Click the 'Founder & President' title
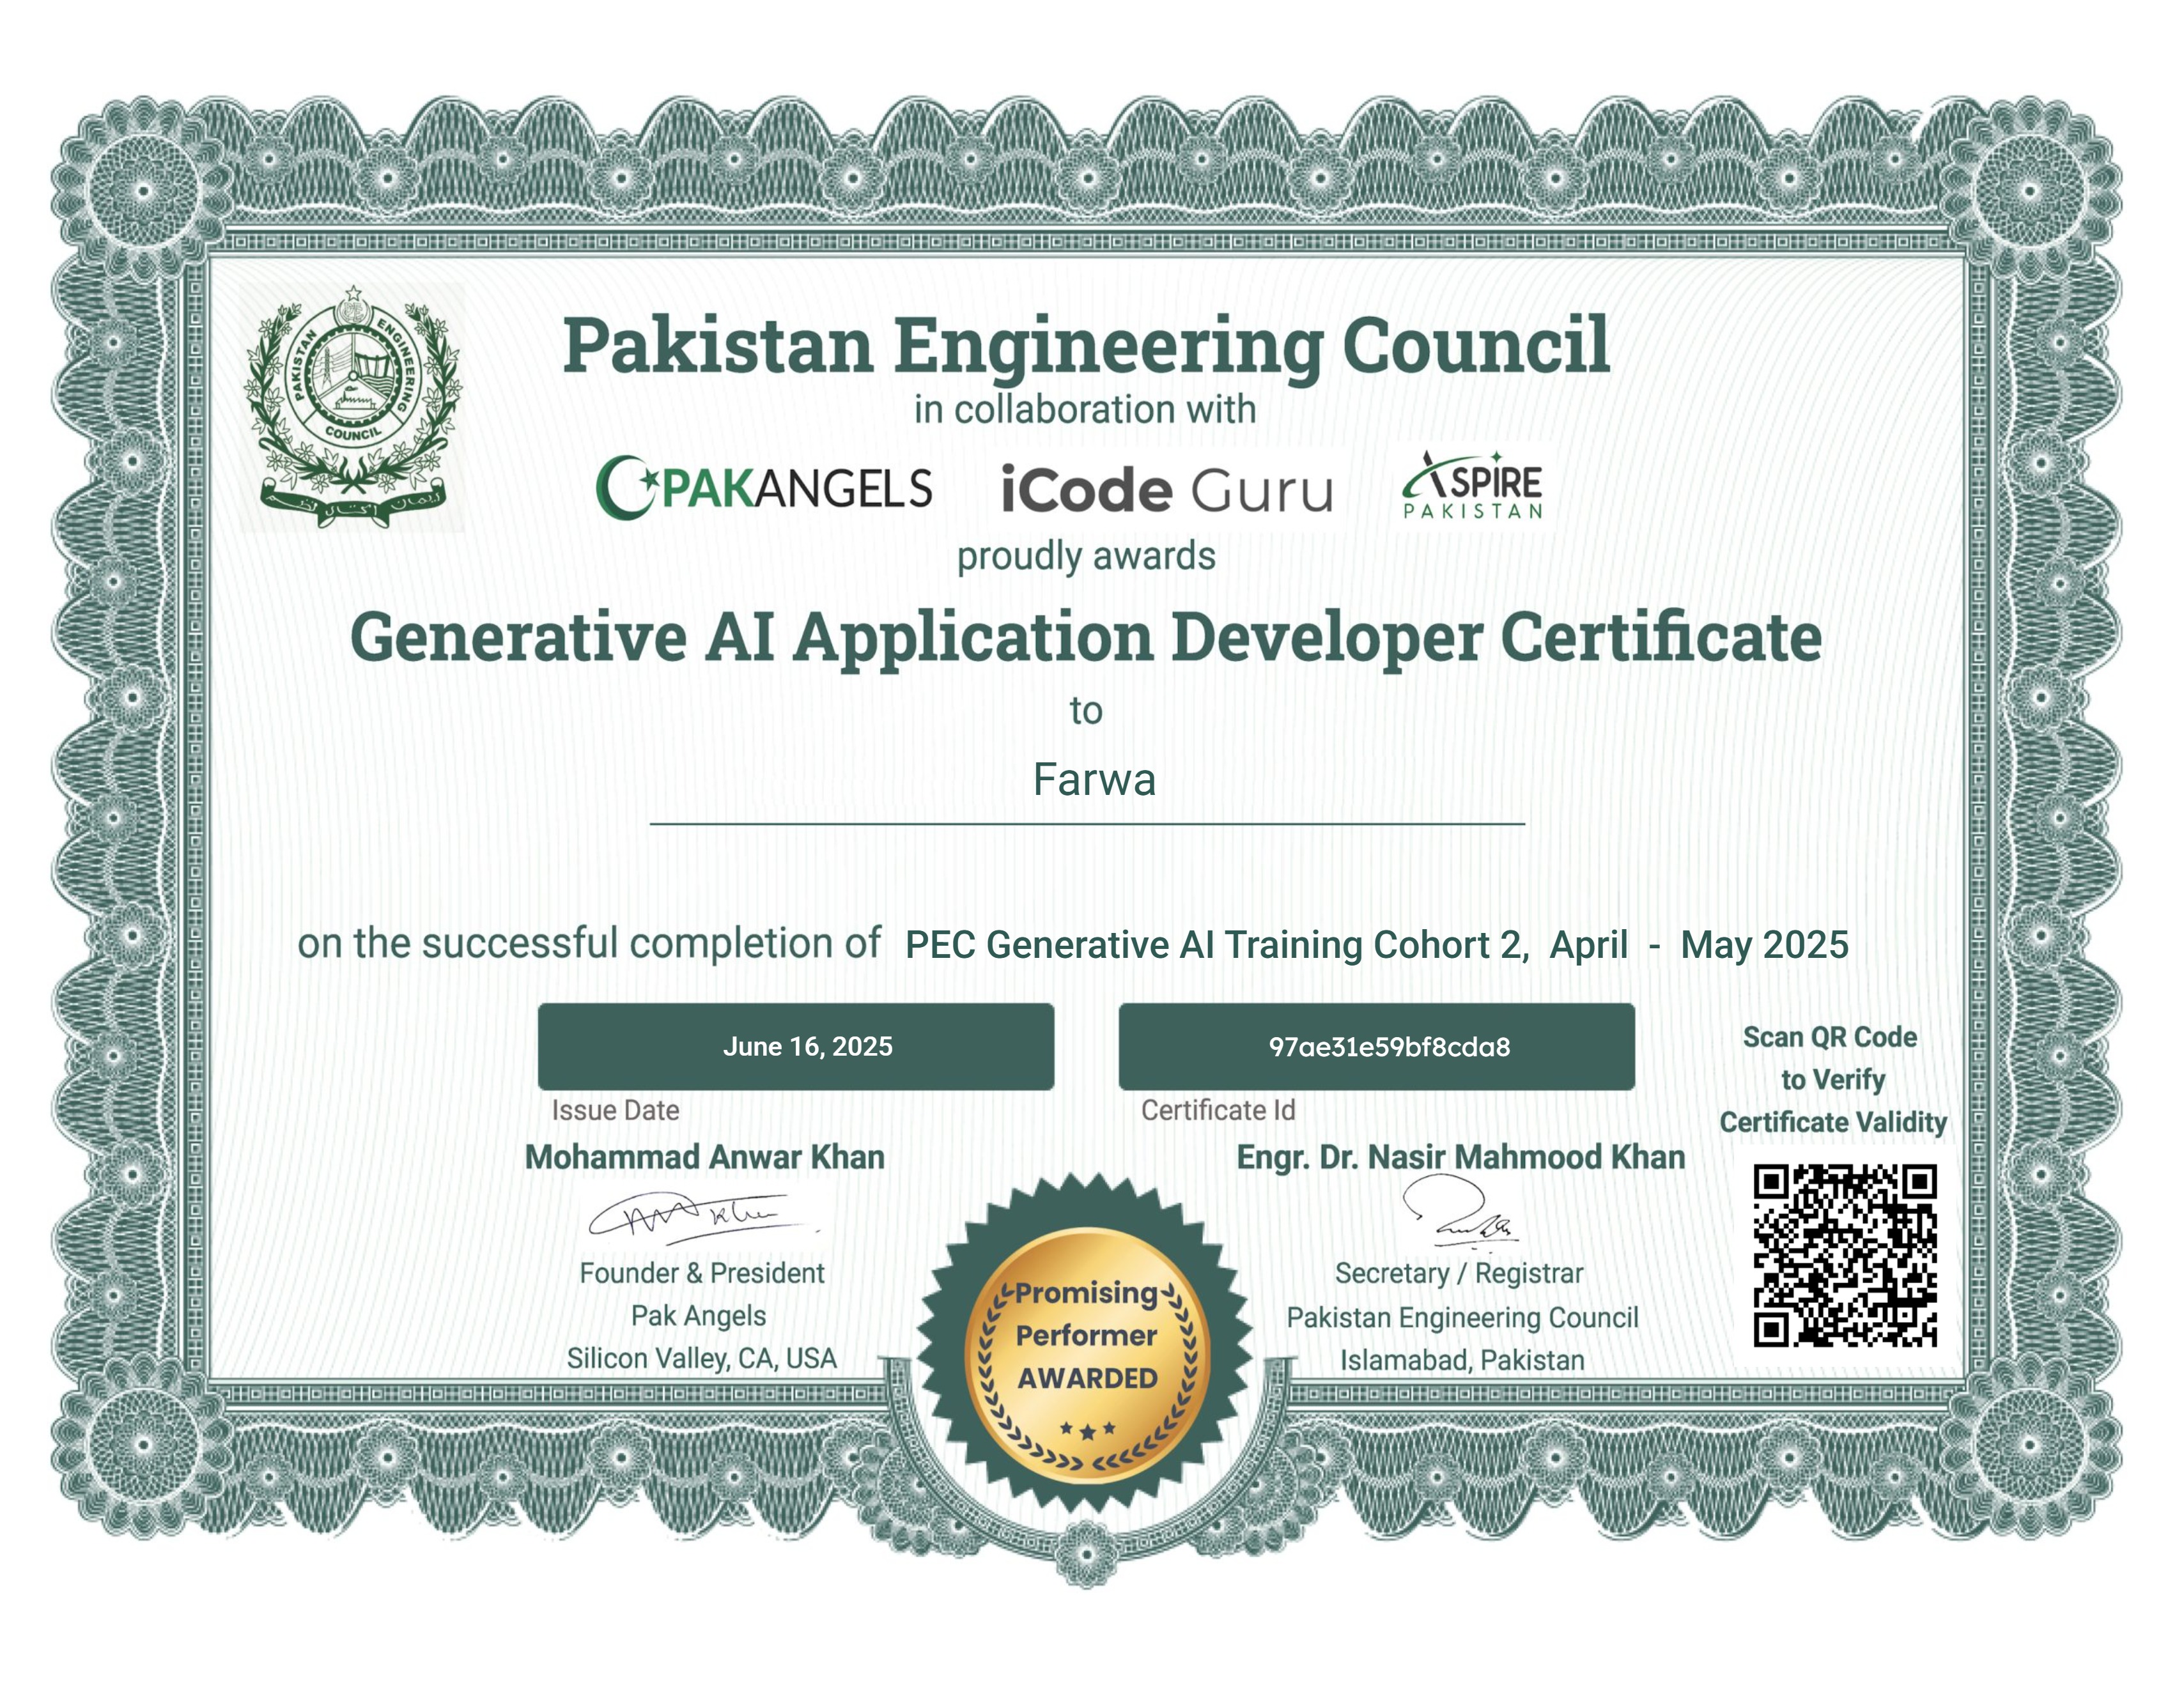 pyautogui.click(x=702, y=1273)
